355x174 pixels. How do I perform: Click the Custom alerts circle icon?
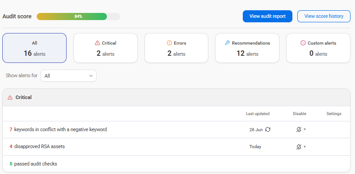point(303,43)
